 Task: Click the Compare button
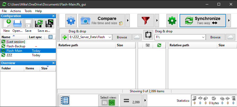[x=102, y=21]
